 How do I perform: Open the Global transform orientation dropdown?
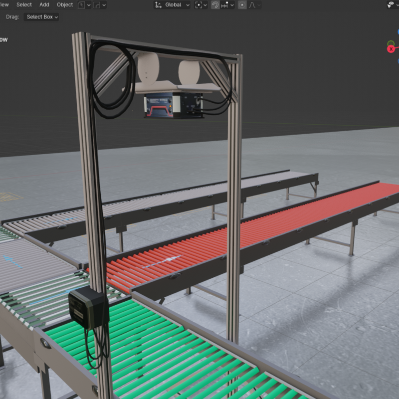pyautogui.click(x=172, y=5)
